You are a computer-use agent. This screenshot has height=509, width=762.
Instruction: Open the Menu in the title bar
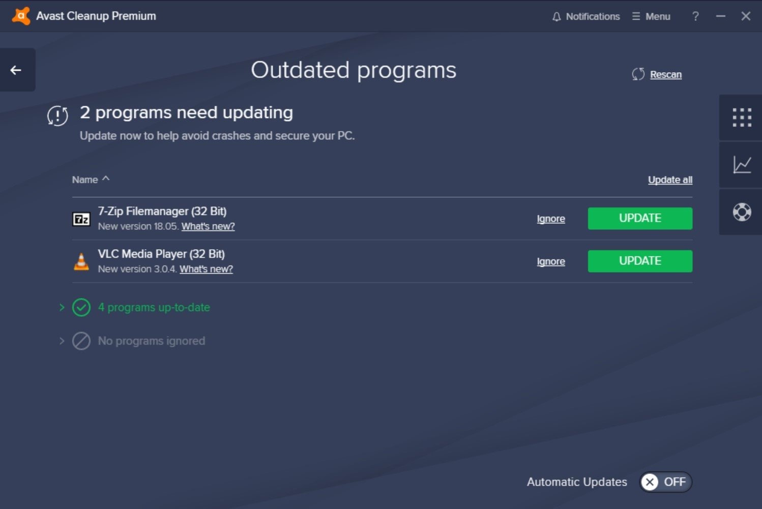[x=651, y=16]
